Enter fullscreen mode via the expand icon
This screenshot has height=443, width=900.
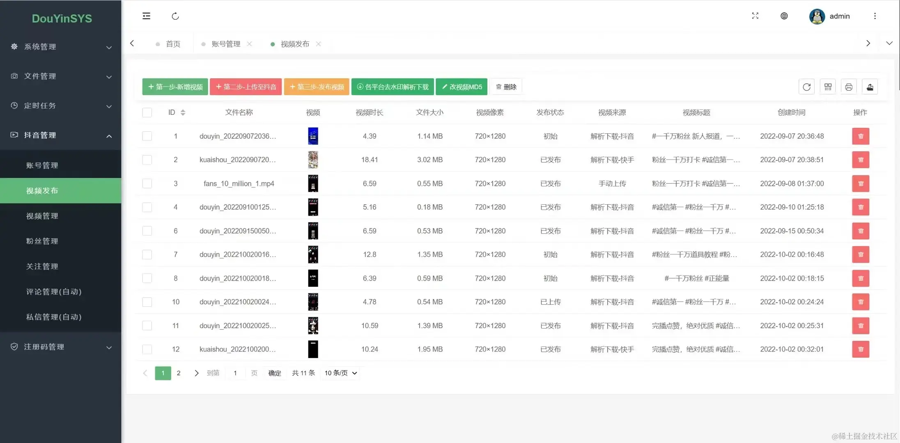point(755,16)
